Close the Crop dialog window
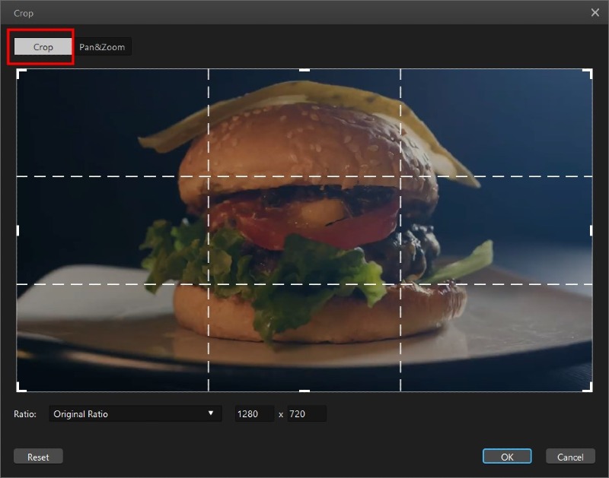The image size is (609, 478). coord(595,12)
